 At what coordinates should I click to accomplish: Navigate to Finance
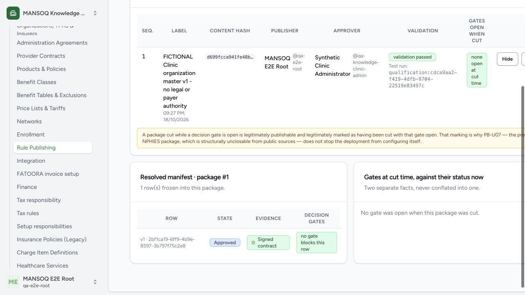tap(27, 187)
